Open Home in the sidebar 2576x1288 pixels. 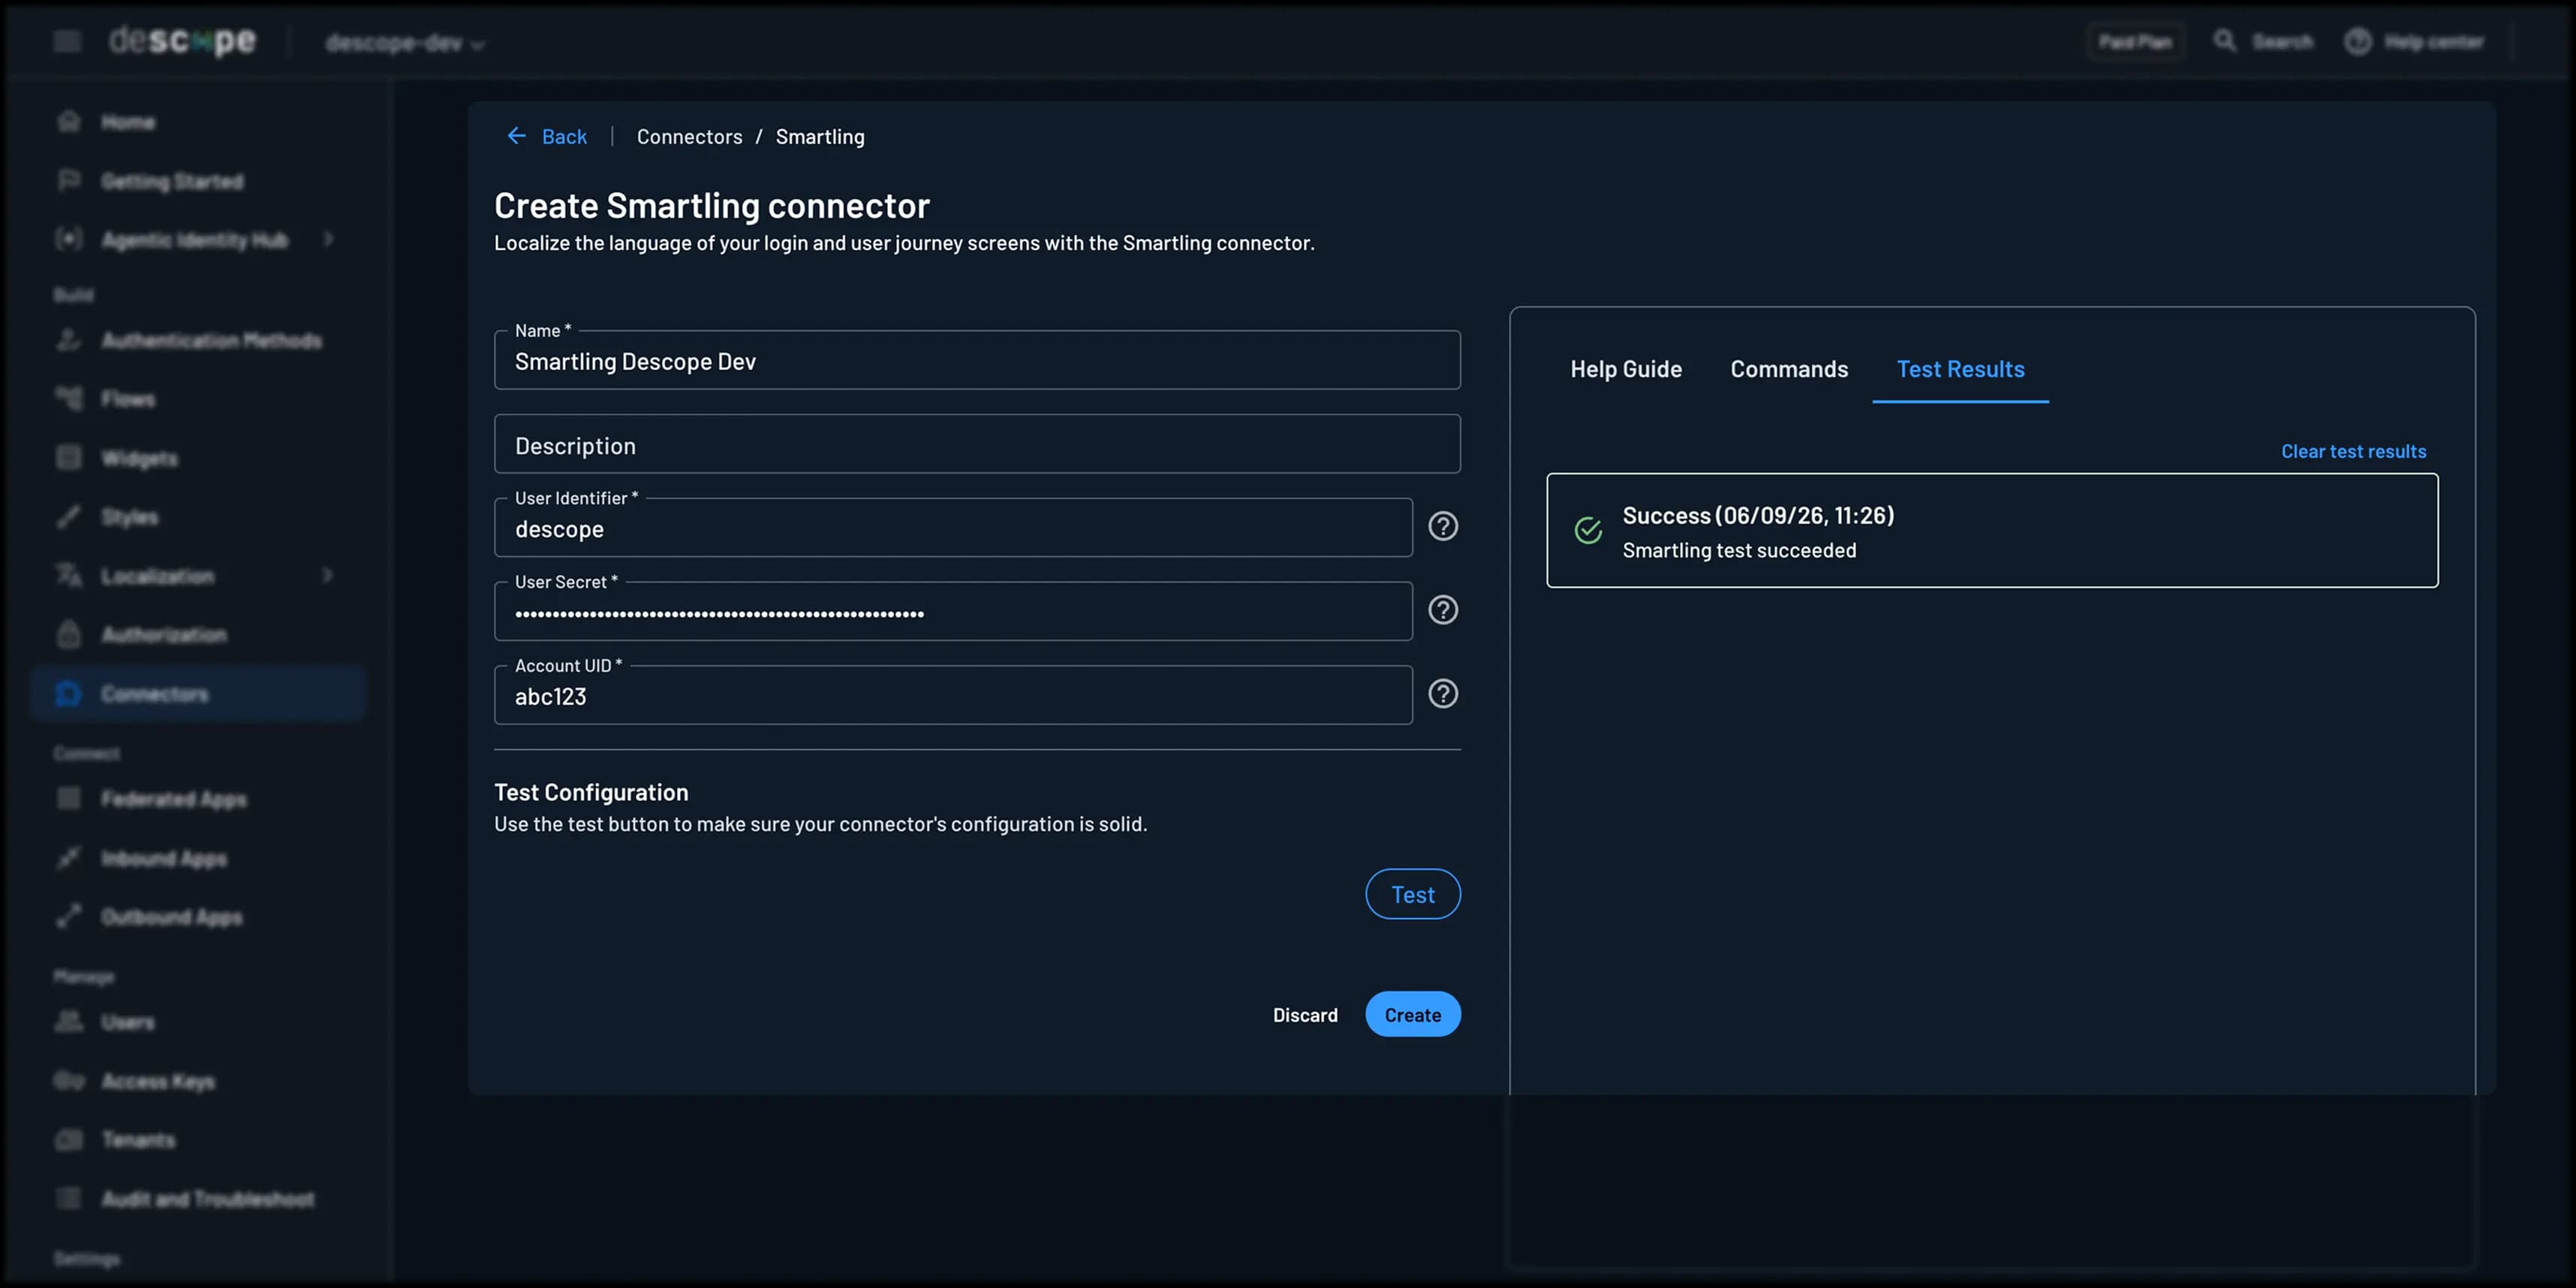(197, 122)
